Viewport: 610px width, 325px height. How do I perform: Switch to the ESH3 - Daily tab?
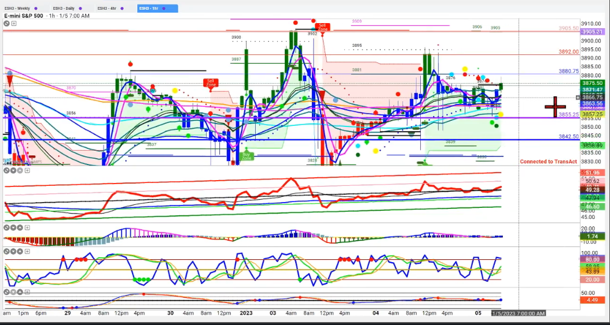click(x=63, y=8)
